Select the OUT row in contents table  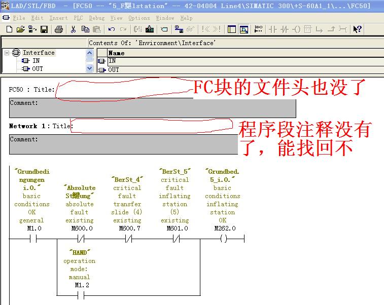point(246,70)
